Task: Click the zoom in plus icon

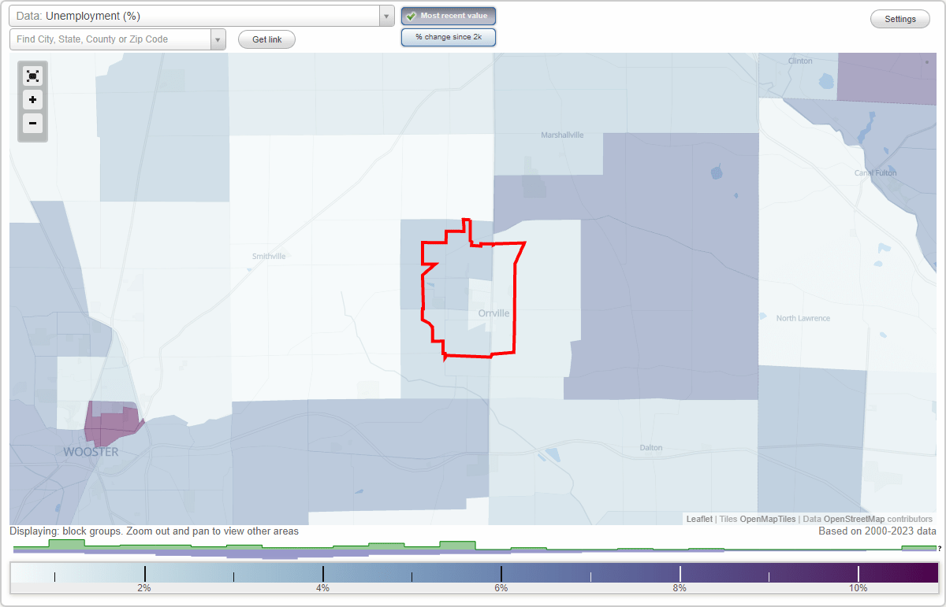Action: pos(32,100)
